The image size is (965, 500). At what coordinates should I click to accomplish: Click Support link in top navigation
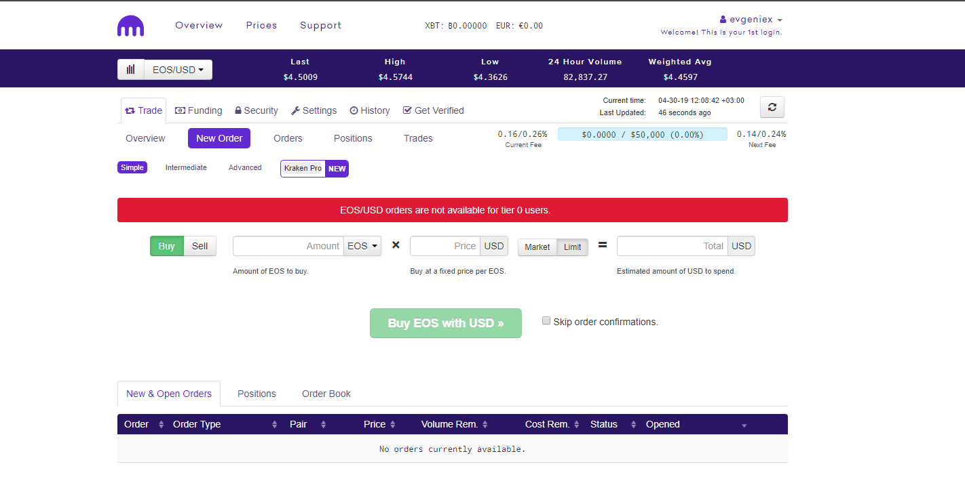[x=321, y=25]
